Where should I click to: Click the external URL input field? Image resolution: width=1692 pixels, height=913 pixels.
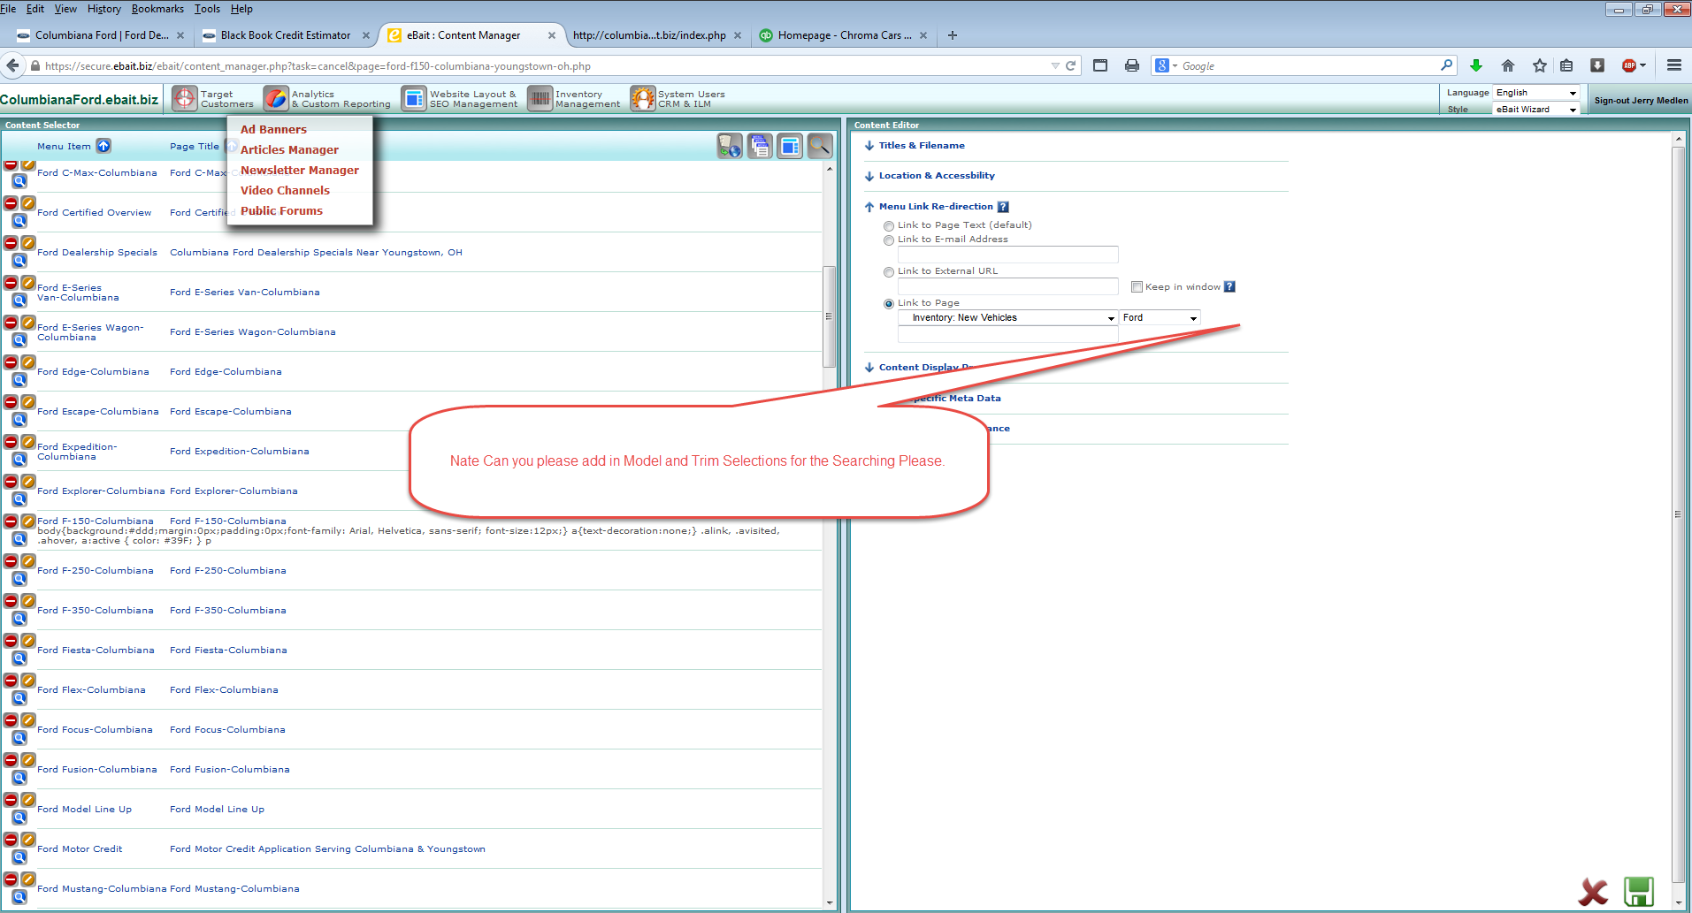click(x=1008, y=286)
